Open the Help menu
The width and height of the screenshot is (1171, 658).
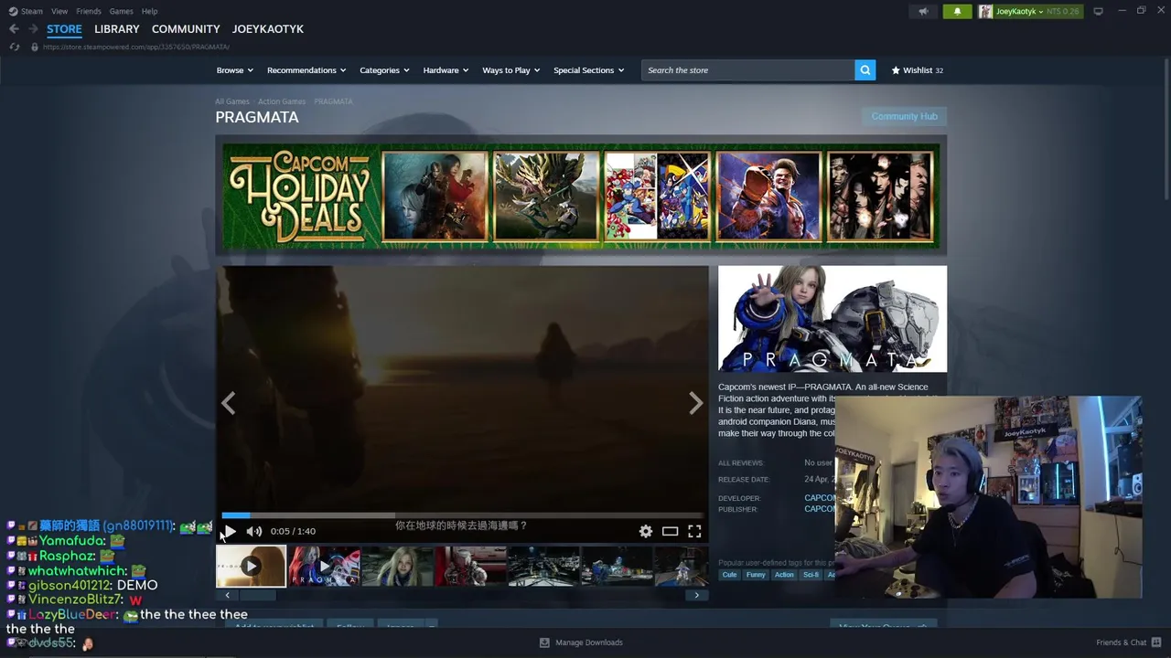coord(149,11)
